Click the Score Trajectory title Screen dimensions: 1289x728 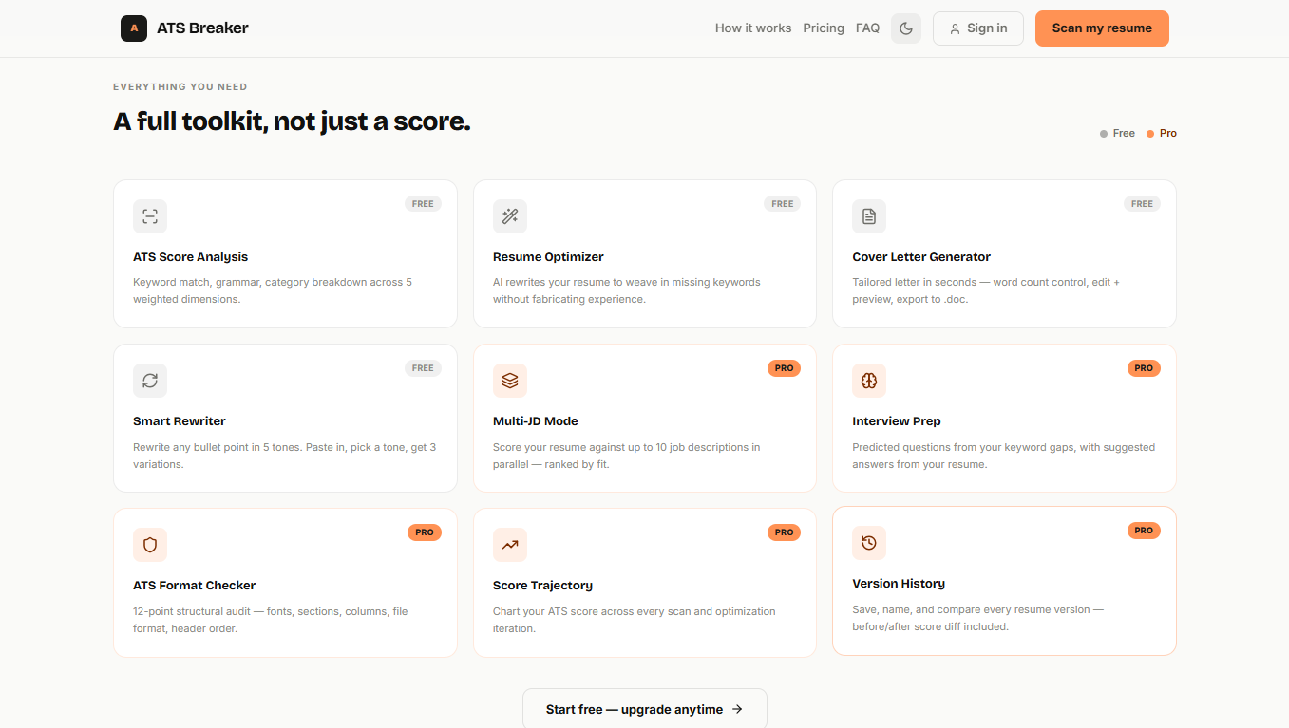click(x=542, y=586)
